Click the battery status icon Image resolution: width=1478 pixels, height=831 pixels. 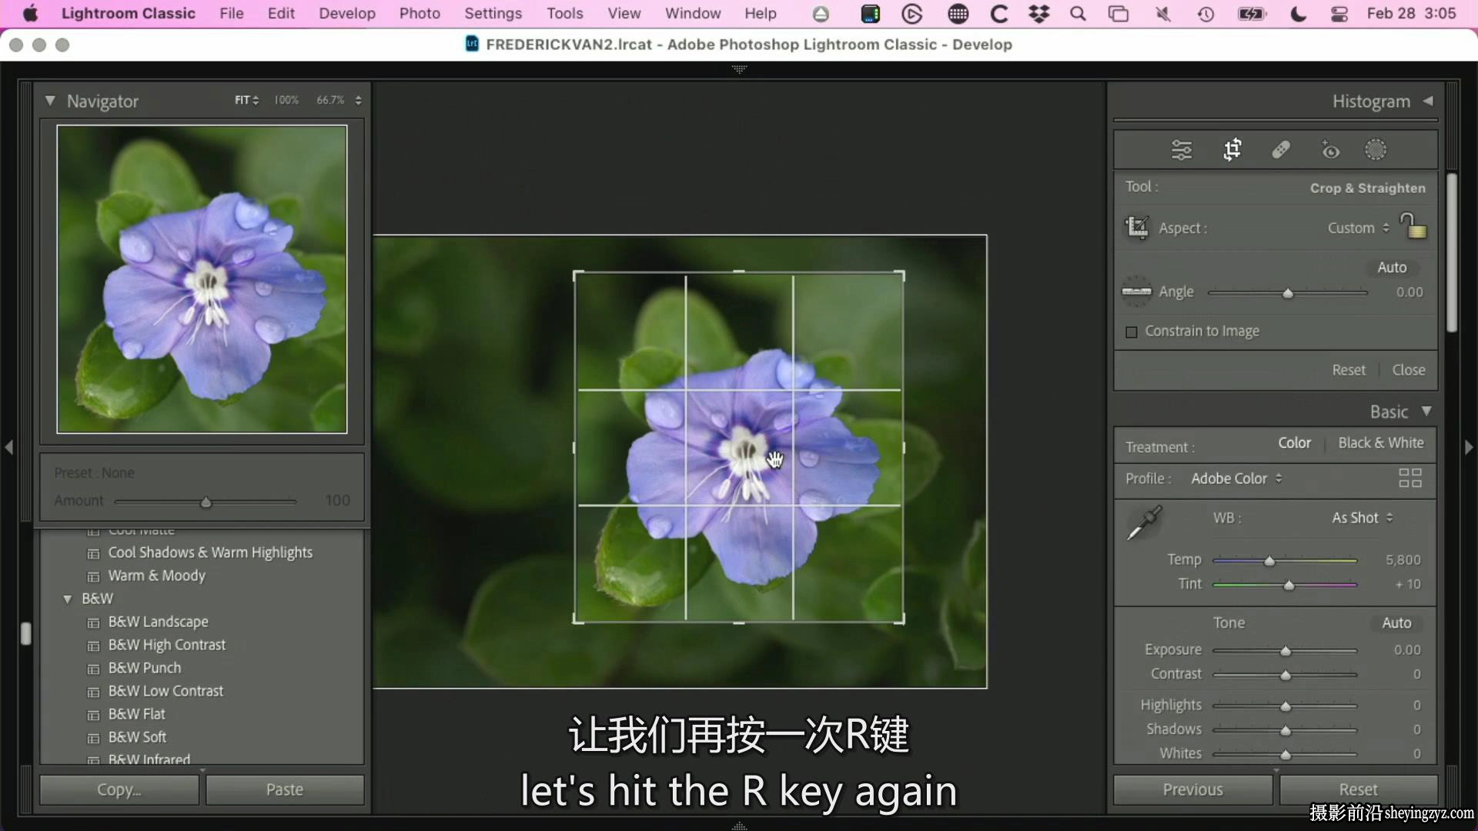1252,14
